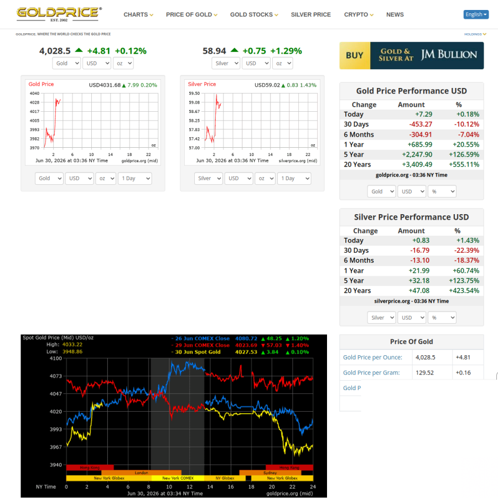Image resolution: width=498 pixels, height=498 pixels.
Task: Click the JM Bullion buy banner
Action: click(411, 55)
